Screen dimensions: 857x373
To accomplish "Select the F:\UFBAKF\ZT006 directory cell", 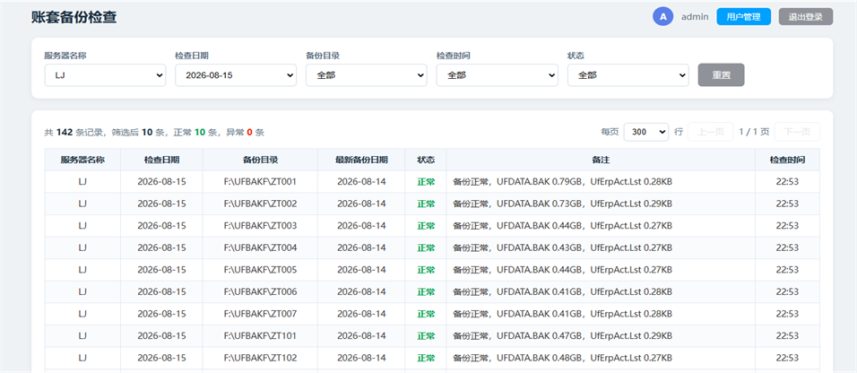I will [260, 291].
